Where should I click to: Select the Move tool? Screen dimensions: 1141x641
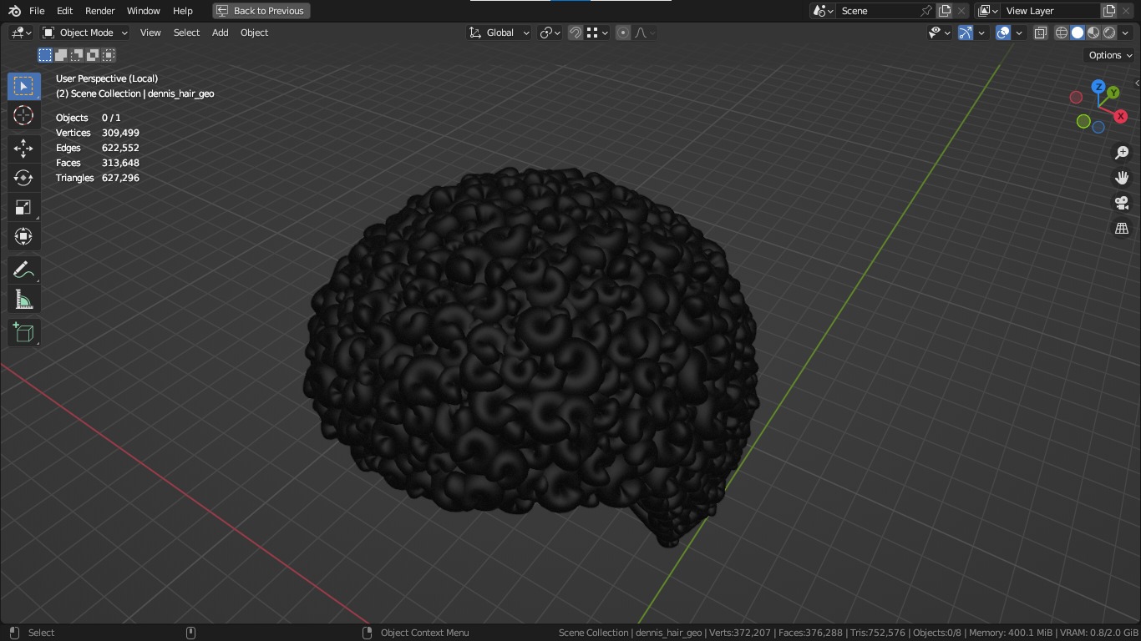tap(23, 149)
